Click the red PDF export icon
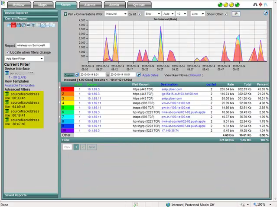 (13, 25)
